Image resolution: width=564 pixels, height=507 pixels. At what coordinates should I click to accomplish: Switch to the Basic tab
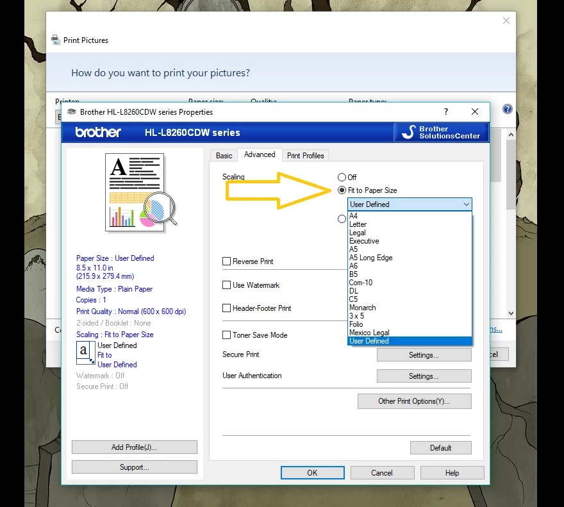(x=224, y=156)
